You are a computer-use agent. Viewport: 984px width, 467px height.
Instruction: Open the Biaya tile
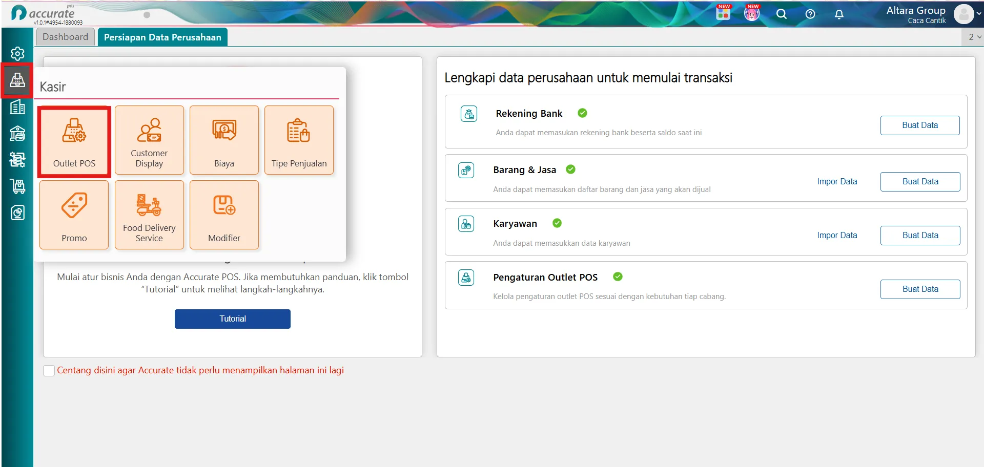pos(224,140)
